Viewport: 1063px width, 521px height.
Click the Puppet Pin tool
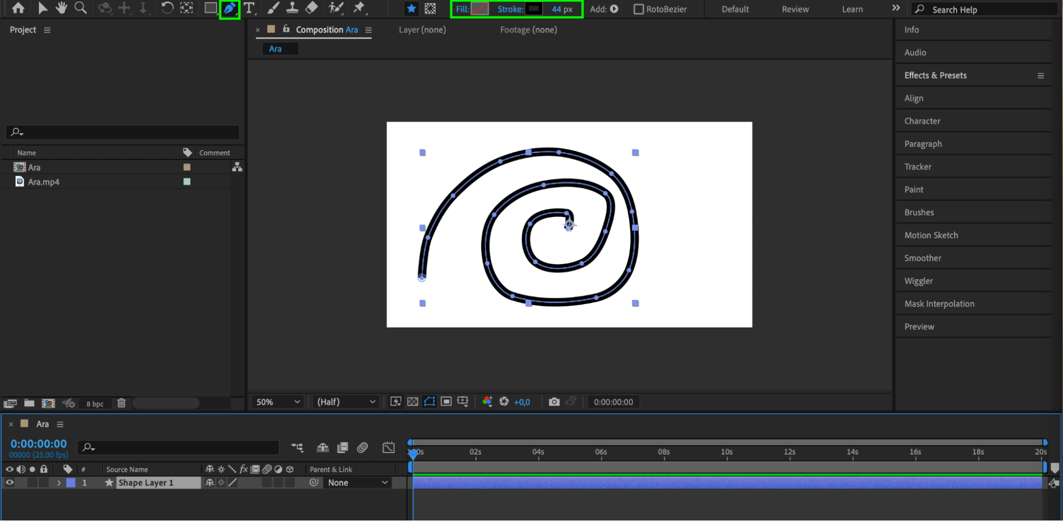[359, 9]
